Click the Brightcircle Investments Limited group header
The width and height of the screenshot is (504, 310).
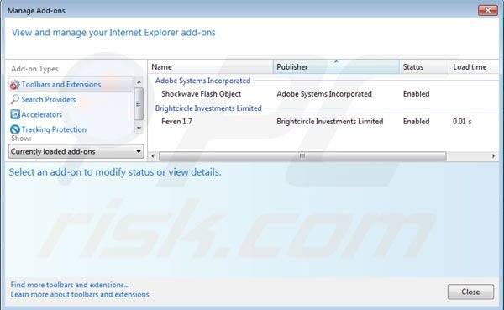(208, 108)
